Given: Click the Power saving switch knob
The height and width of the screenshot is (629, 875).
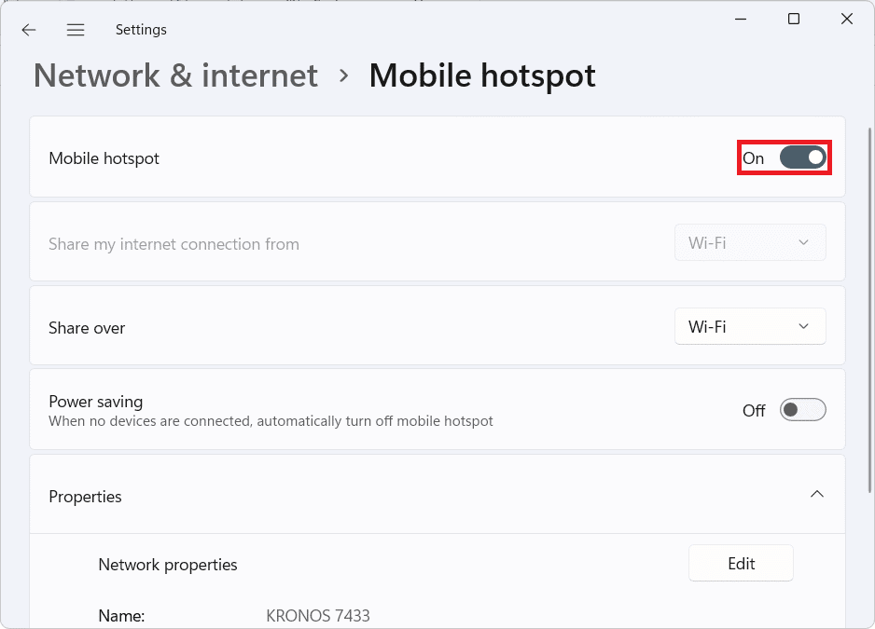Looking at the screenshot, I should click(x=792, y=410).
